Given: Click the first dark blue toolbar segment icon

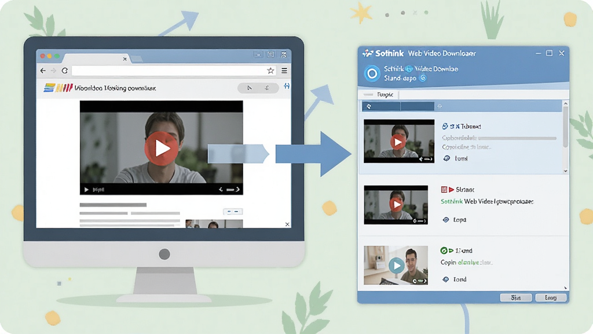Looking at the screenshot, I should click(x=369, y=107).
